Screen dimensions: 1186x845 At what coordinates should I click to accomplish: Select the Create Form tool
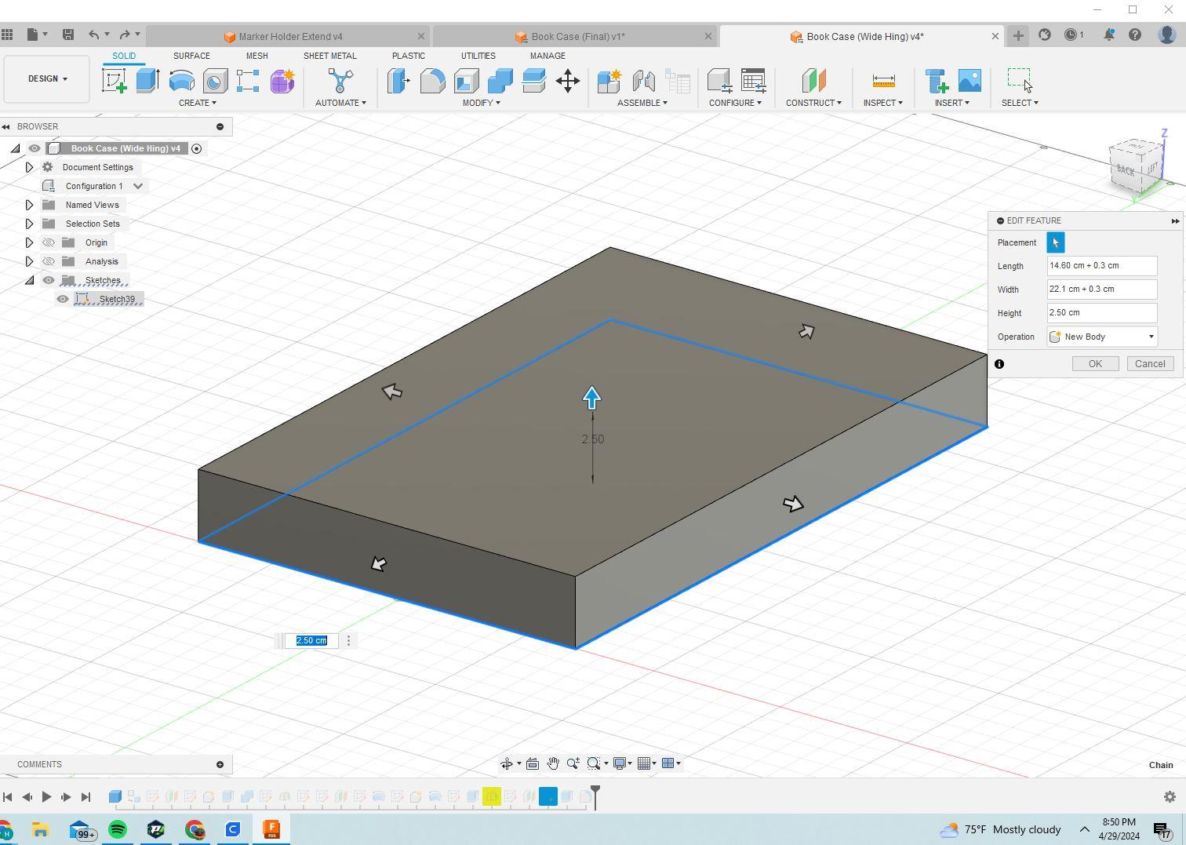[282, 81]
